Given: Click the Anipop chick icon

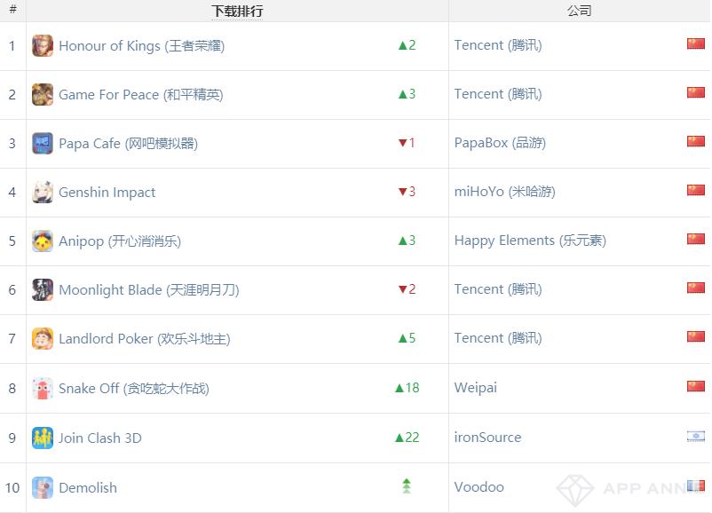Looking at the screenshot, I should pos(43,241).
